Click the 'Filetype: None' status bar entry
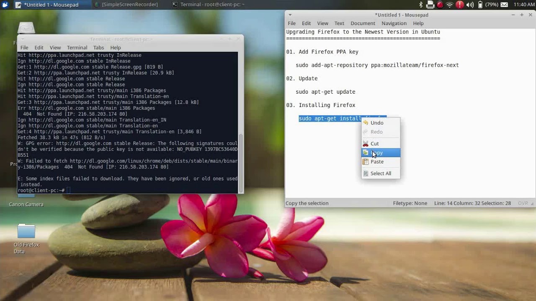 click(410, 203)
